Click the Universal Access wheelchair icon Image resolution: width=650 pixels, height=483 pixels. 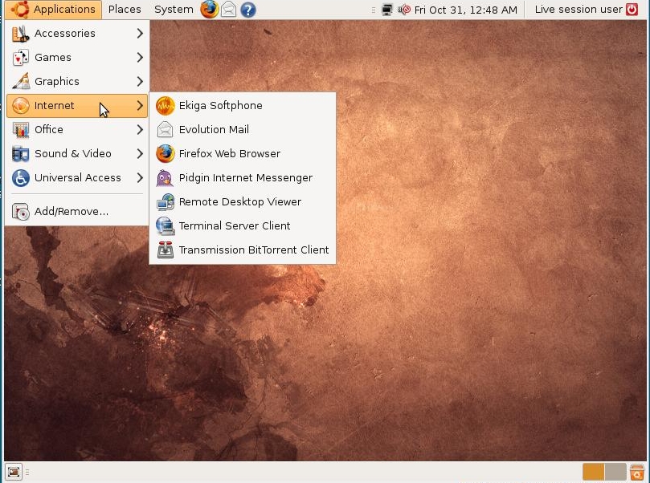20,178
